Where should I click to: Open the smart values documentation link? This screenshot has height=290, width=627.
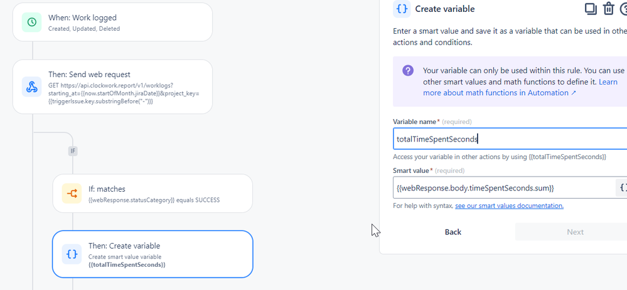[509, 205]
